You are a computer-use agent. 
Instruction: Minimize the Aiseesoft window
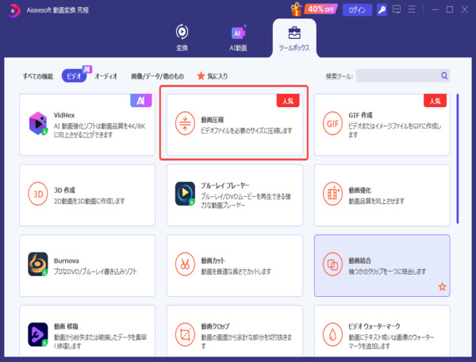click(435, 10)
